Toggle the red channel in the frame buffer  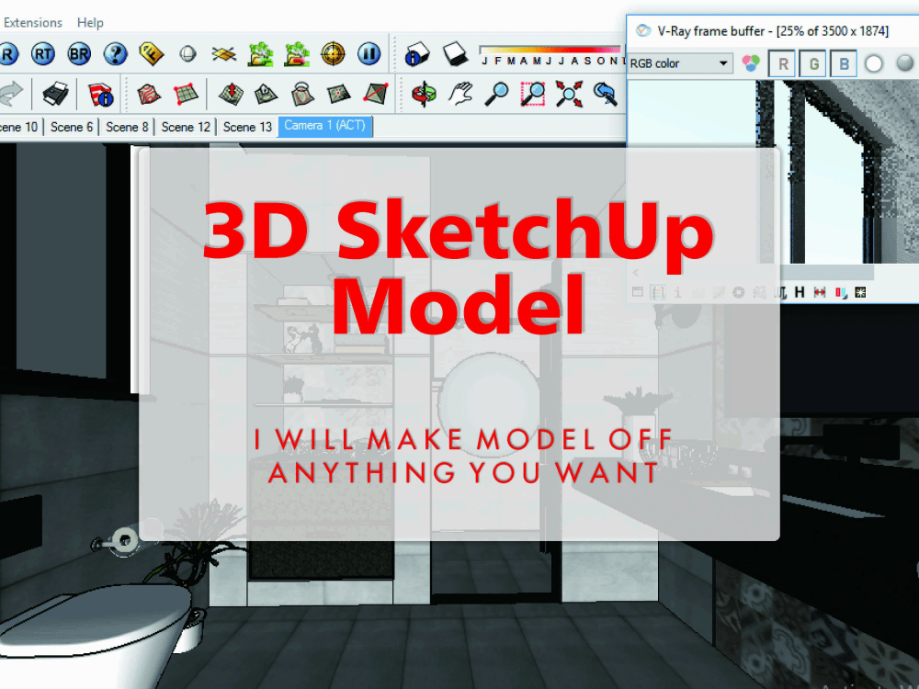click(x=784, y=62)
